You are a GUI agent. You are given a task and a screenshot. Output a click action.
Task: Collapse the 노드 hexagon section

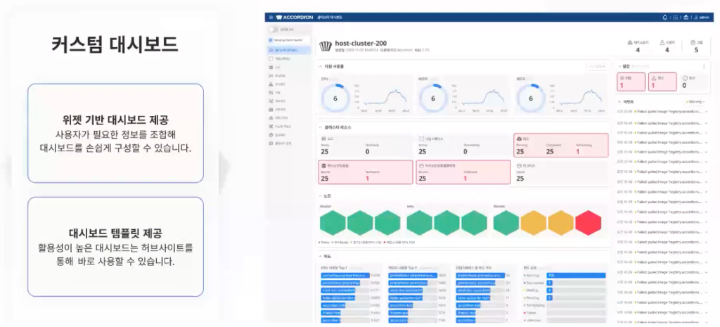pyautogui.click(x=321, y=195)
